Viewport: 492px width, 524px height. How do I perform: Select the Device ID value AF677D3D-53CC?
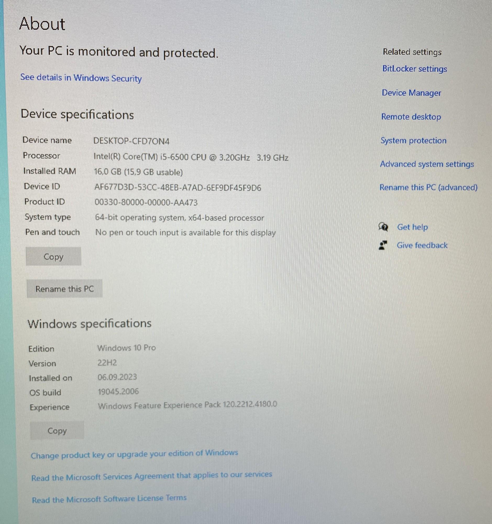coord(178,188)
